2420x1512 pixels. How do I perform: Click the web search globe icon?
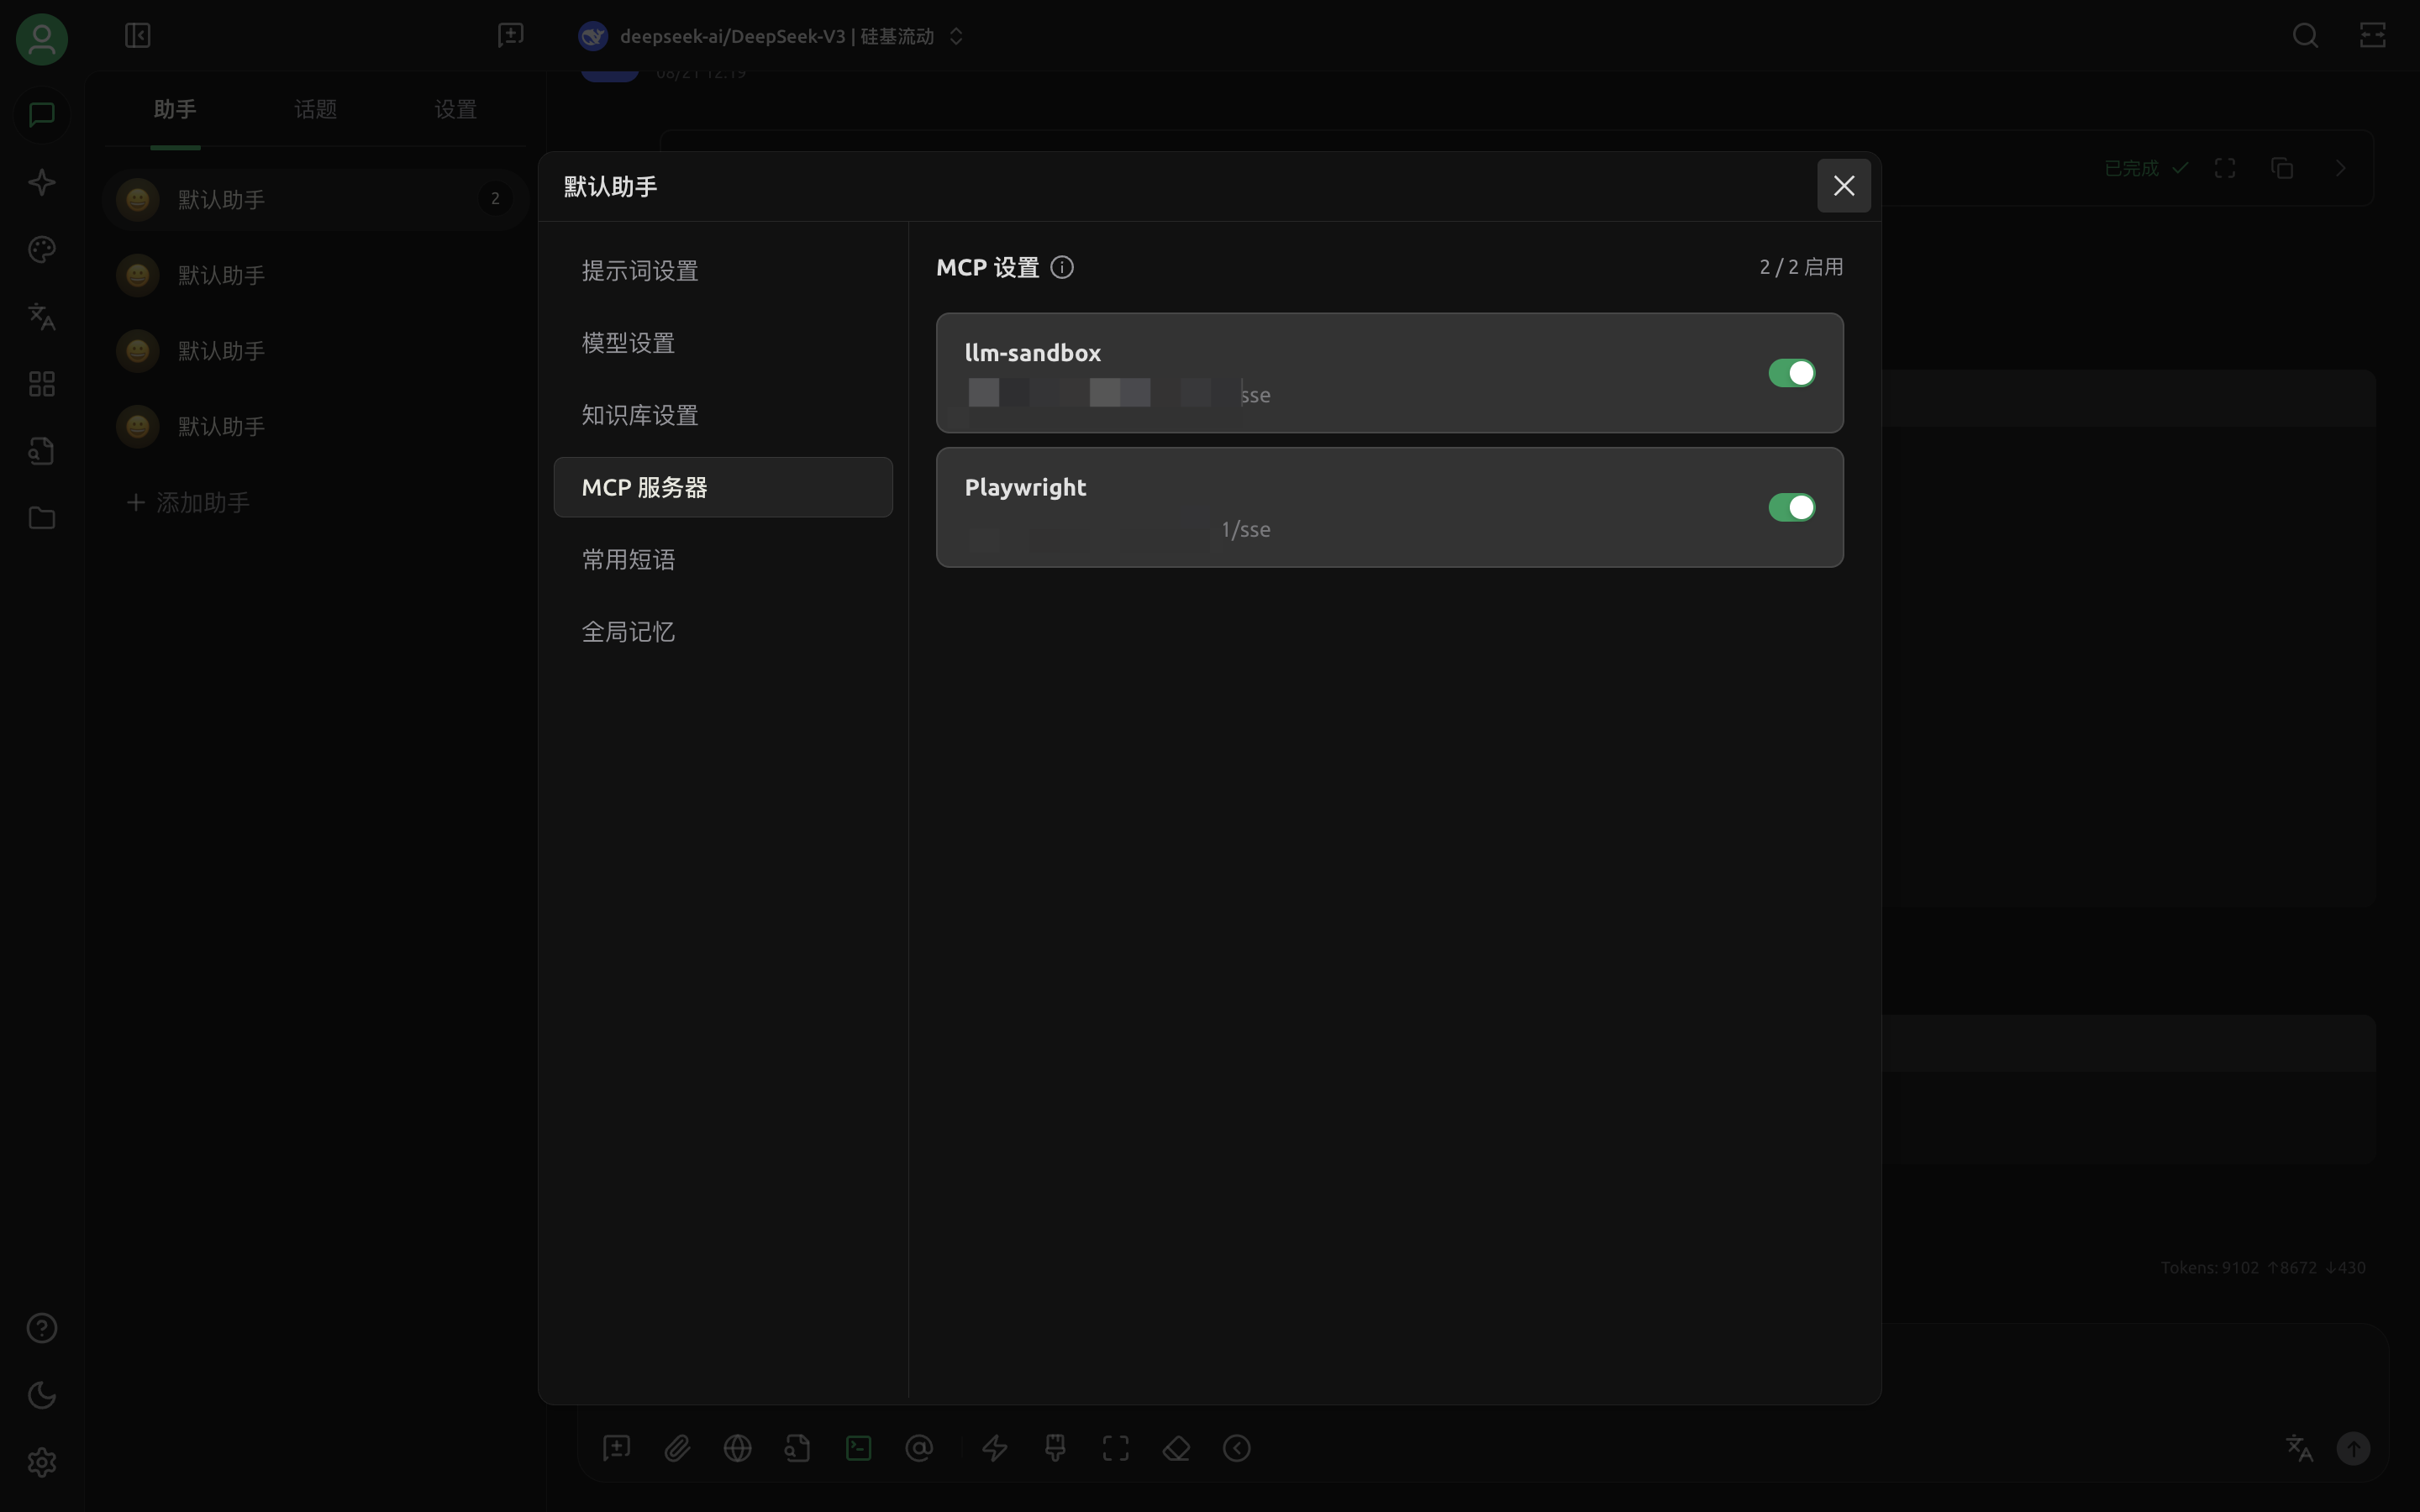coord(737,1448)
